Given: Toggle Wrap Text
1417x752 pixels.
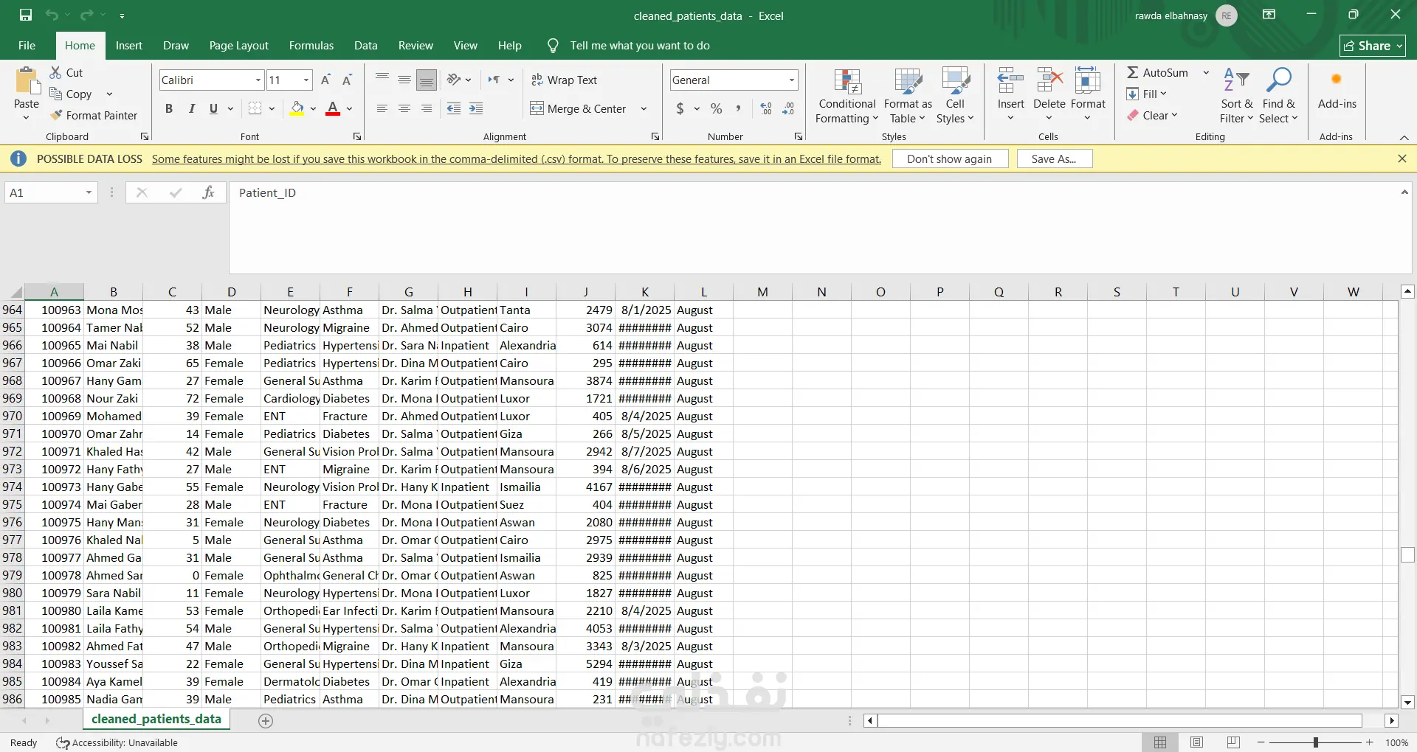Looking at the screenshot, I should pos(565,80).
